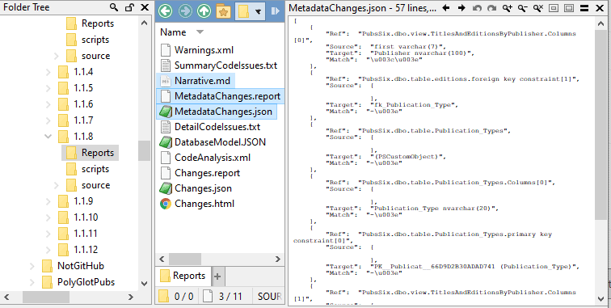Click the redo icon in preview toolbar
Viewport: 611px width, 308px height.
click(x=491, y=8)
